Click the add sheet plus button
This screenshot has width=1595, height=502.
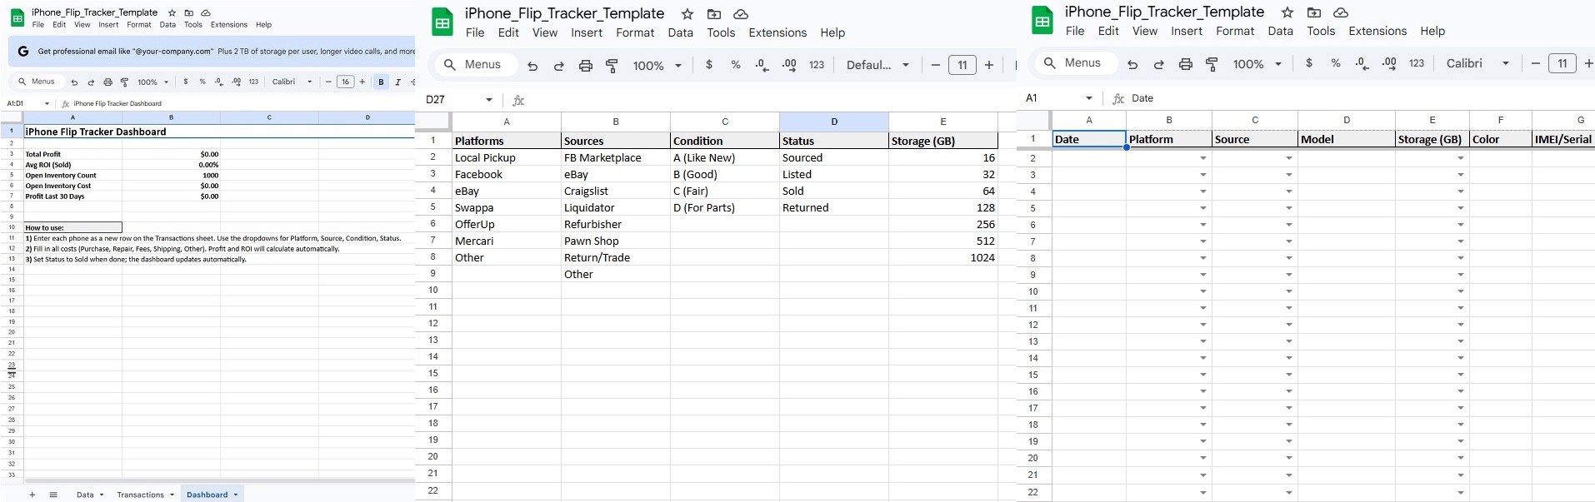(x=32, y=495)
